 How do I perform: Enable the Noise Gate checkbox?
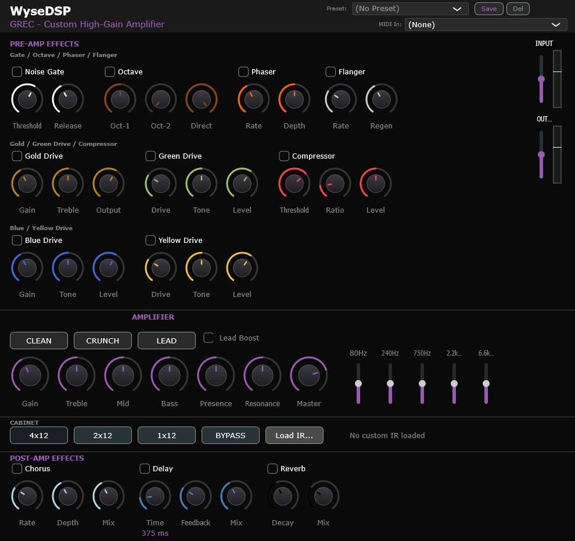(17, 71)
